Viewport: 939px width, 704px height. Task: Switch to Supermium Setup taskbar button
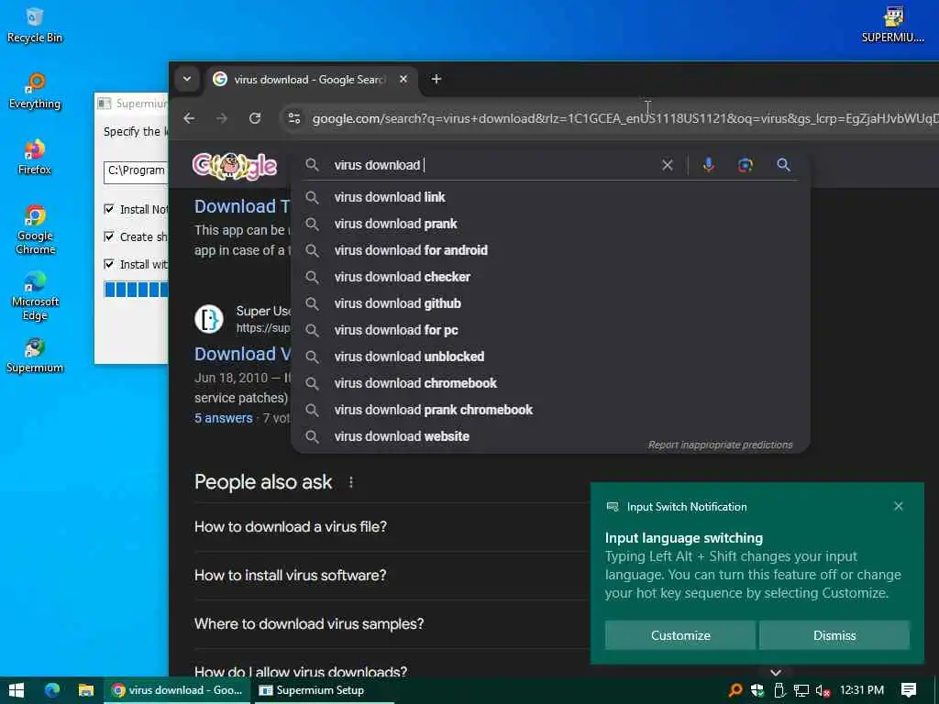click(x=325, y=690)
